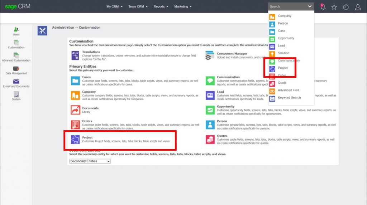Click the Lead entity icon

coord(210,96)
